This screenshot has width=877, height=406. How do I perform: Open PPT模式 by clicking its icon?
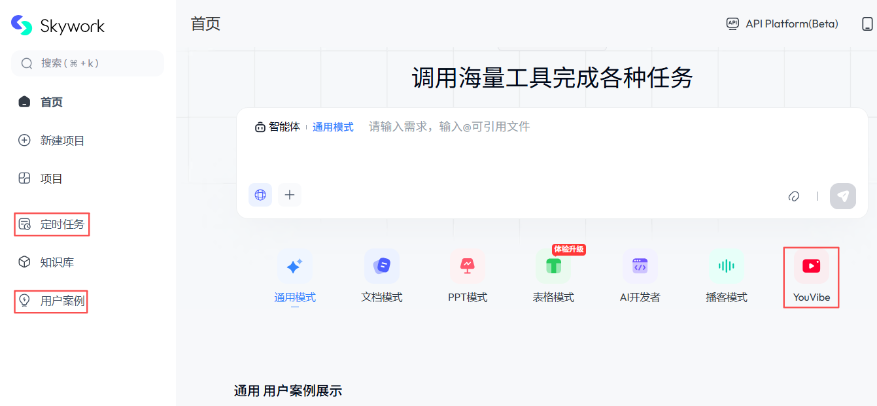coord(468,266)
